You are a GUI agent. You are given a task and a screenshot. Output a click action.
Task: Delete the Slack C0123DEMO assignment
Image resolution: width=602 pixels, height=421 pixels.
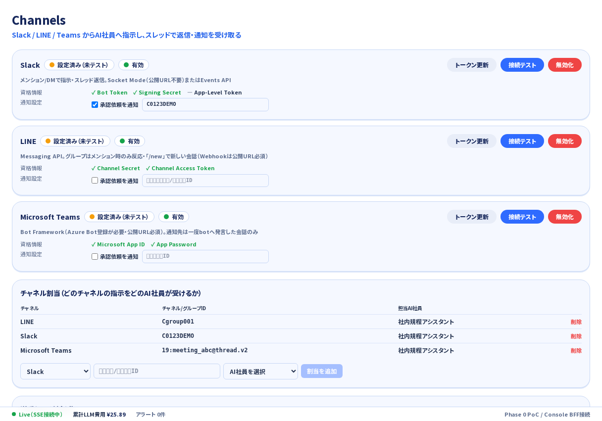576,336
